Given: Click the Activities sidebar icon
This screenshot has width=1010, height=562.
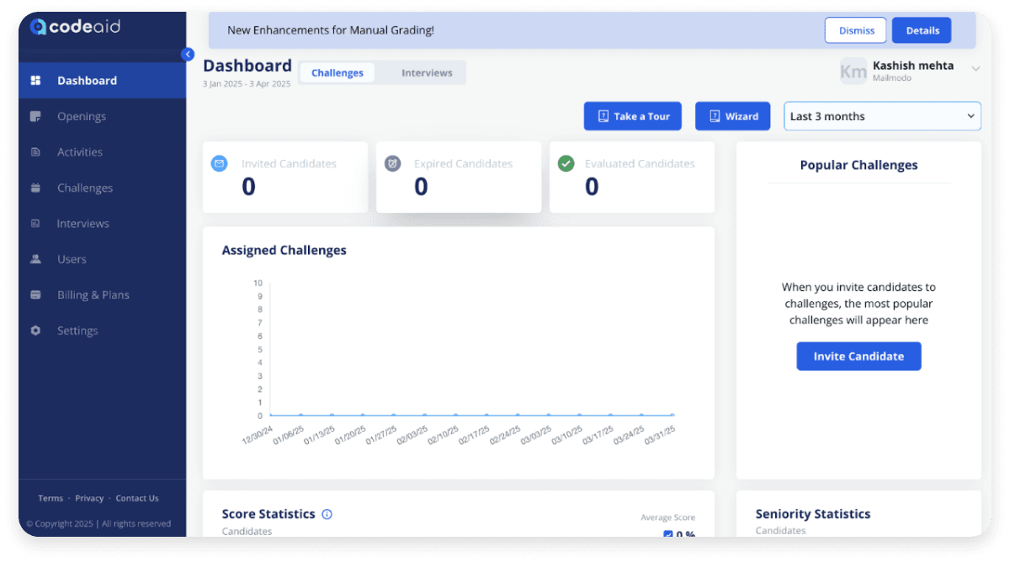Looking at the screenshot, I should tap(35, 152).
